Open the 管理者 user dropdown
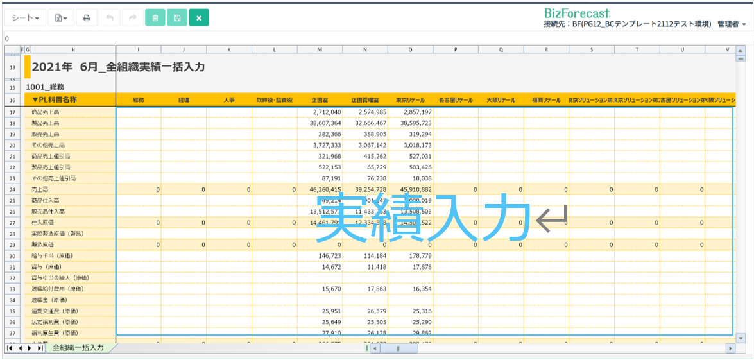The image size is (754, 360). (x=732, y=24)
